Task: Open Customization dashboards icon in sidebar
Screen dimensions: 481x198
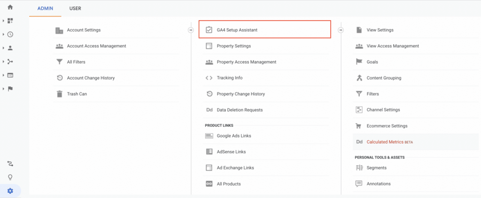Action: click(10, 21)
